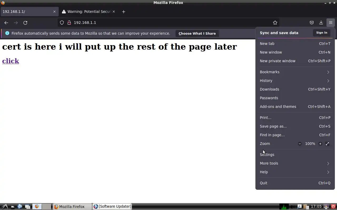Choose Save page as...
This screenshot has height=210, width=337.
coord(295,126)
